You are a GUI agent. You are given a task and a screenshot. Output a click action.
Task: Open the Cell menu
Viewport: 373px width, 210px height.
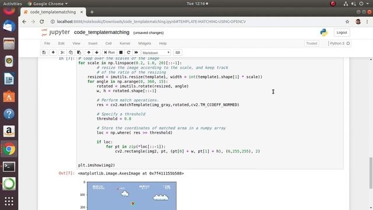tap(108, 43)
